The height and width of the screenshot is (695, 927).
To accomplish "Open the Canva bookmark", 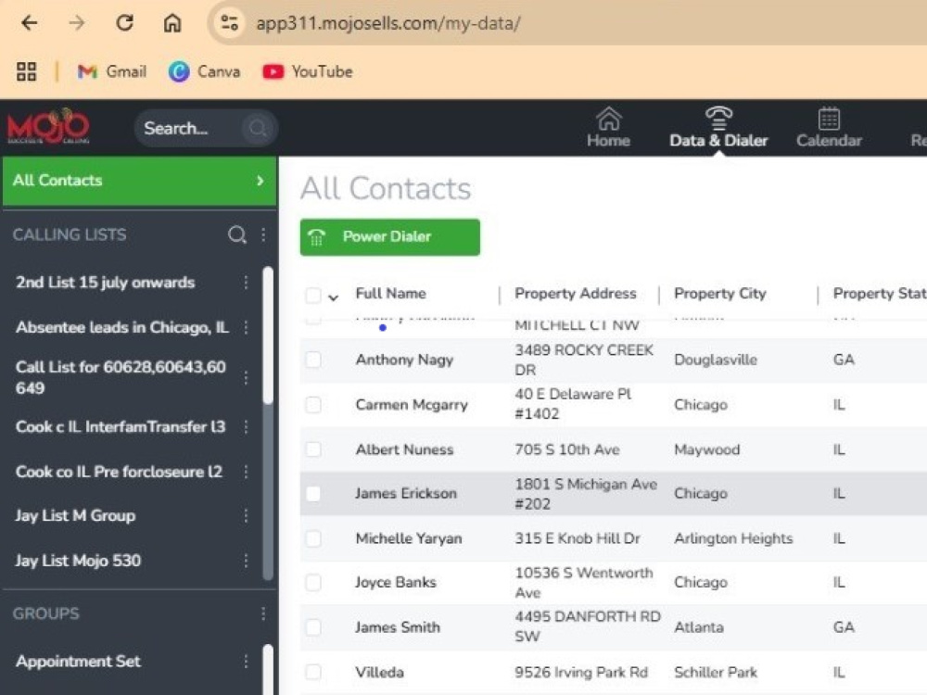I will 204,71.
